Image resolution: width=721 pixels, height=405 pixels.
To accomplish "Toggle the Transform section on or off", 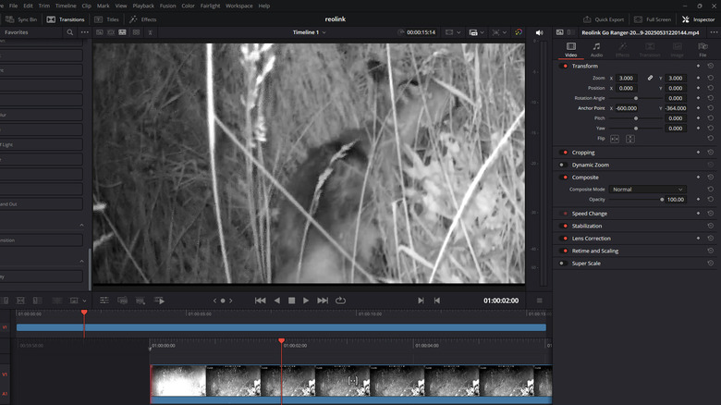I will 565,67.
